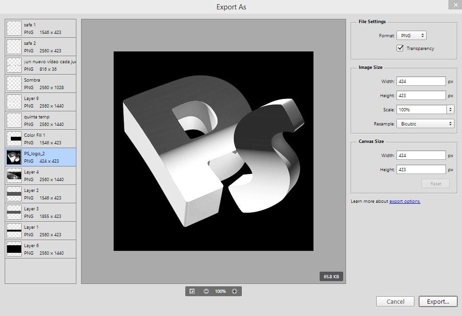Select the Layer 2 asset row
This screenshot has height=316, width=462.
point(41,194)
